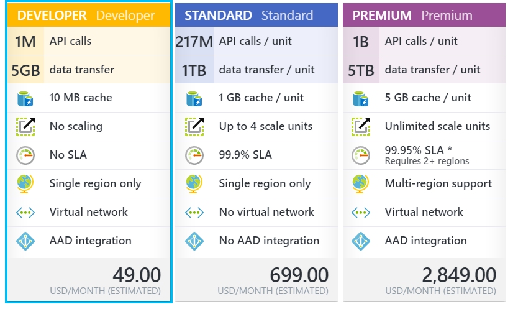Image resolution: width=513 pixels, height=314 pixels.
Task: Click 'Multi-region support' text in Premium
Action: pyautogui.click(x=438, y=183)
